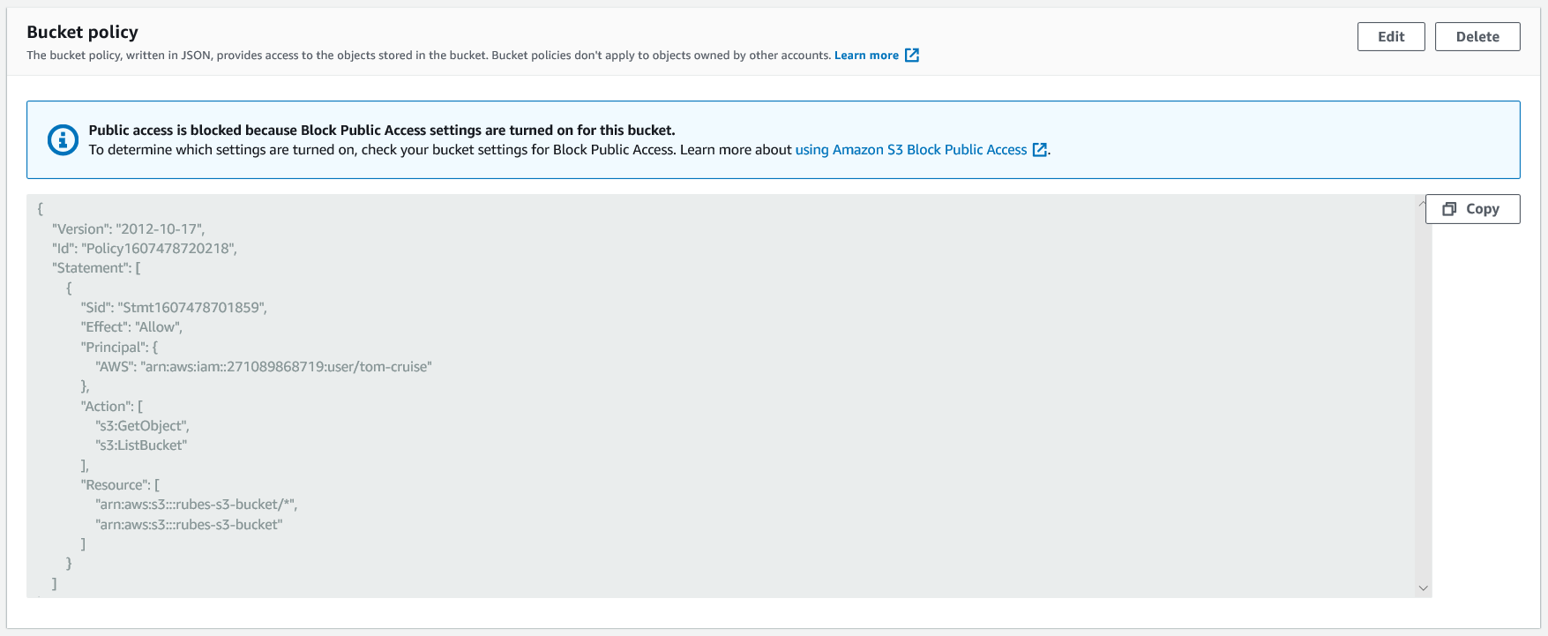Click the s3:ListBucket action entry

point(141,445)
